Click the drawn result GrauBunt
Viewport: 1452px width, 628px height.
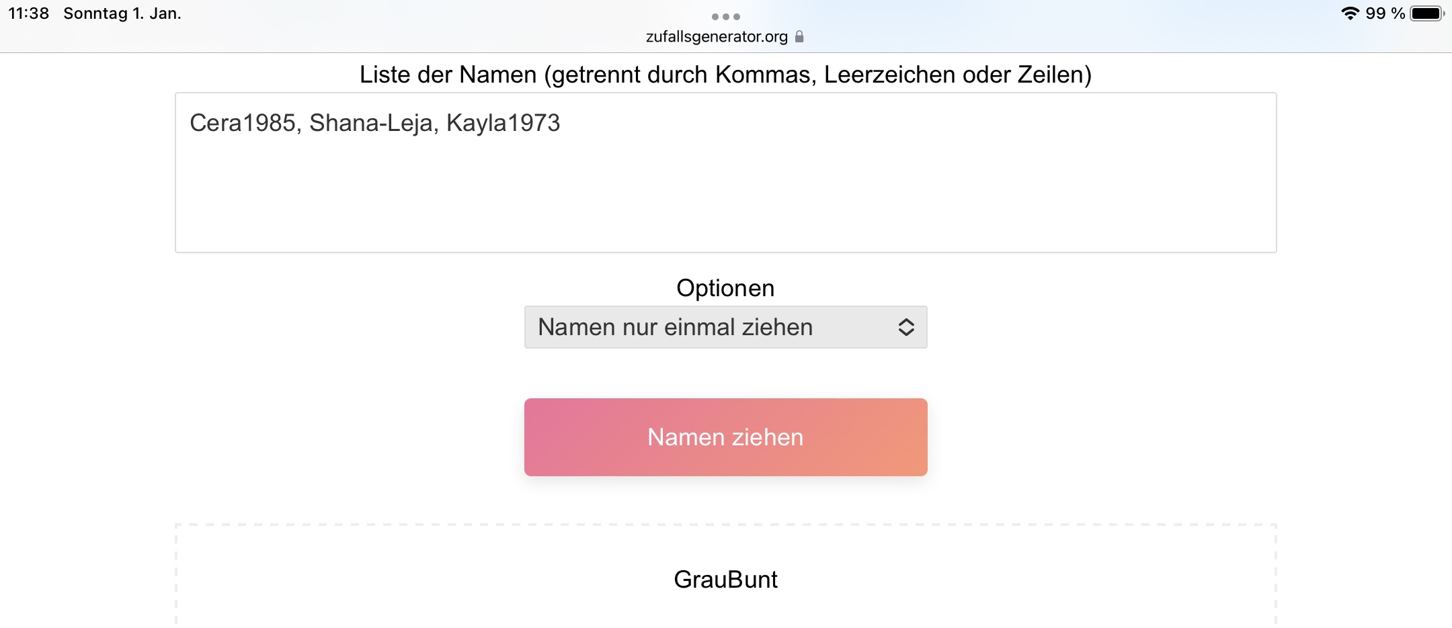[725, 579]
